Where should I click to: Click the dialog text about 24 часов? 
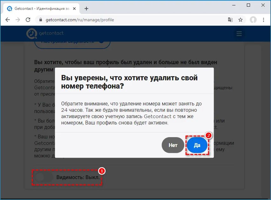(x=131, y=113)
